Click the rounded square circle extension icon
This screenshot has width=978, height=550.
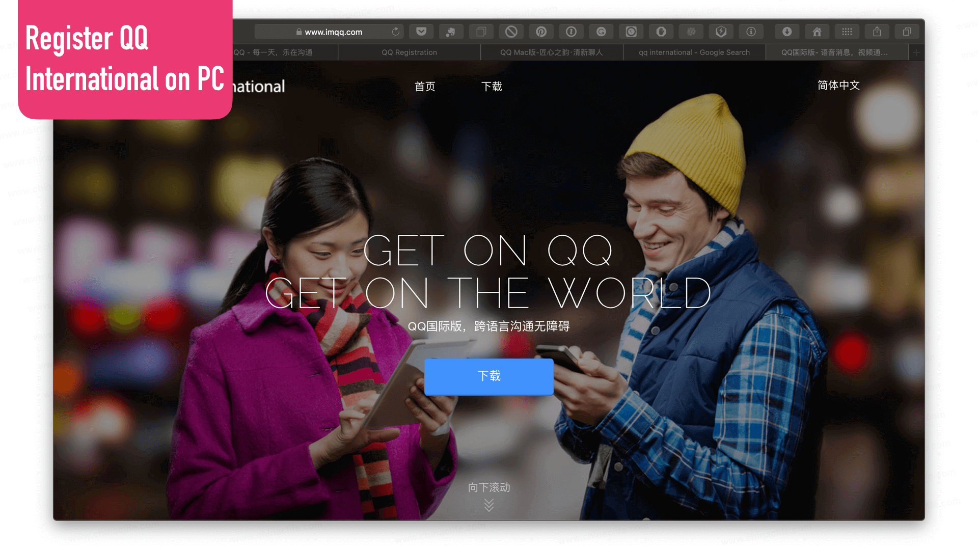point(631,32)
